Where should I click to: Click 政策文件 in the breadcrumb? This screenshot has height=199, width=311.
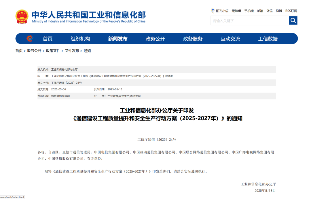click(53, 51)
